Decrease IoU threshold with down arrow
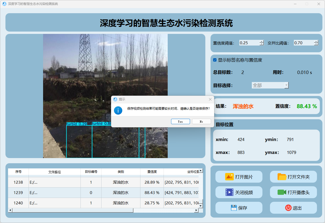Image resolution: width=325 pixels, height=223 pixels. pyautogui.click(x=316, y=44)
